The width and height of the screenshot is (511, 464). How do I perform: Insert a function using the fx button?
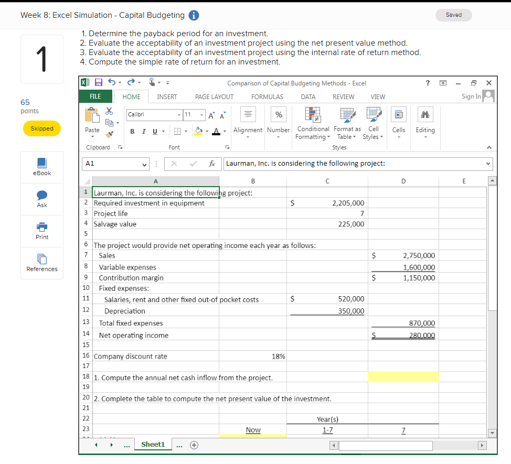tap(212, 164)
